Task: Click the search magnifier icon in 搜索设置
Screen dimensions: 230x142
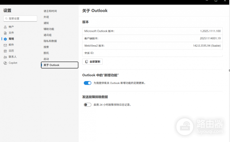Action: [6, 18]
